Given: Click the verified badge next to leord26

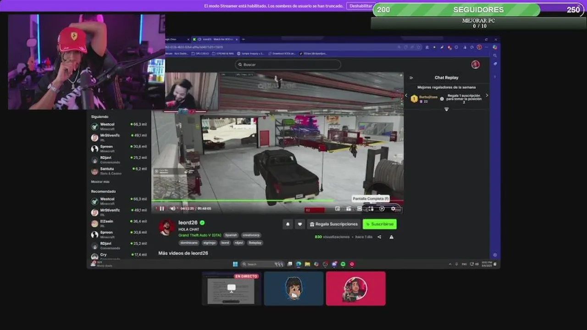Looking at the screenshot, I should pos(202,222).
